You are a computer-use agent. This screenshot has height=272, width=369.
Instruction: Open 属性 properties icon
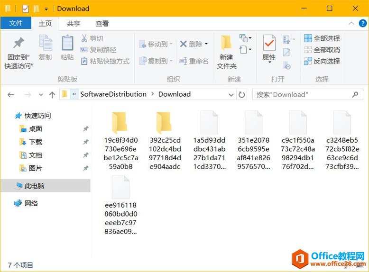point(269,44)
